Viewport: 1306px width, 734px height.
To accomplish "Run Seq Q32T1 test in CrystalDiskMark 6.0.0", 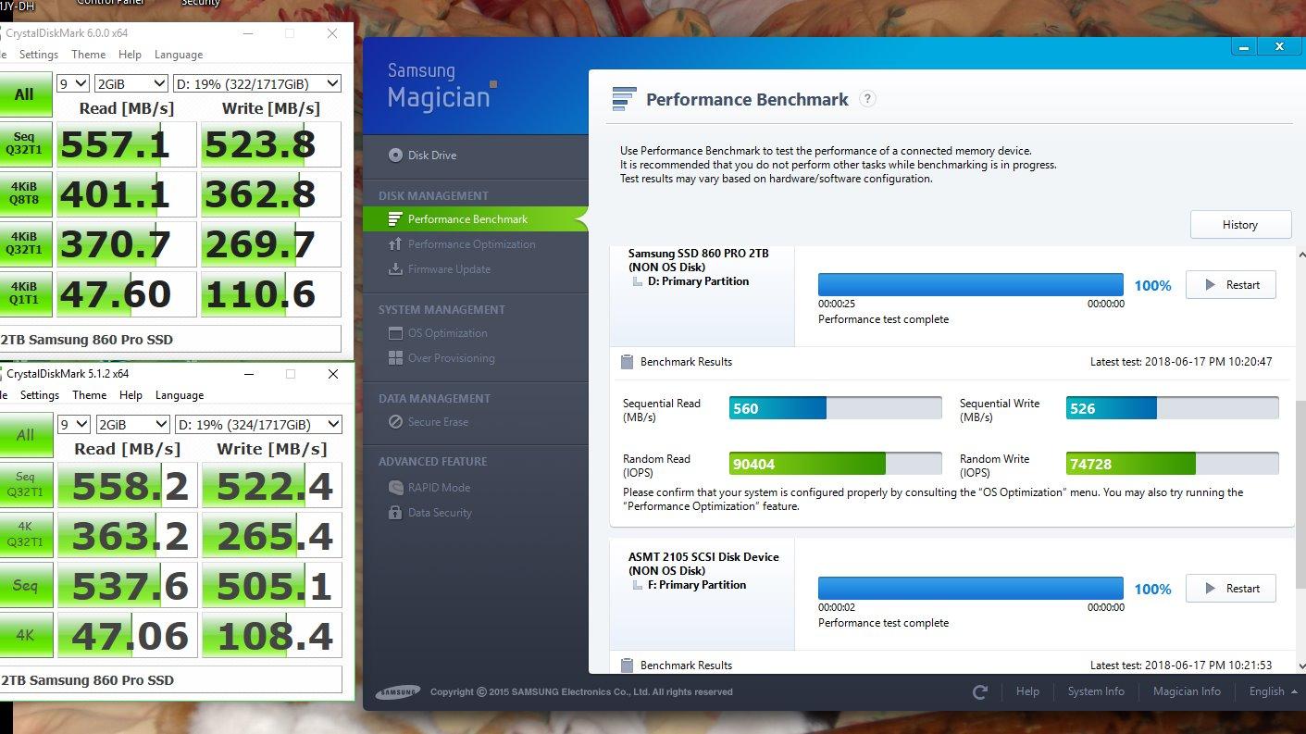I will coord(24,143).
